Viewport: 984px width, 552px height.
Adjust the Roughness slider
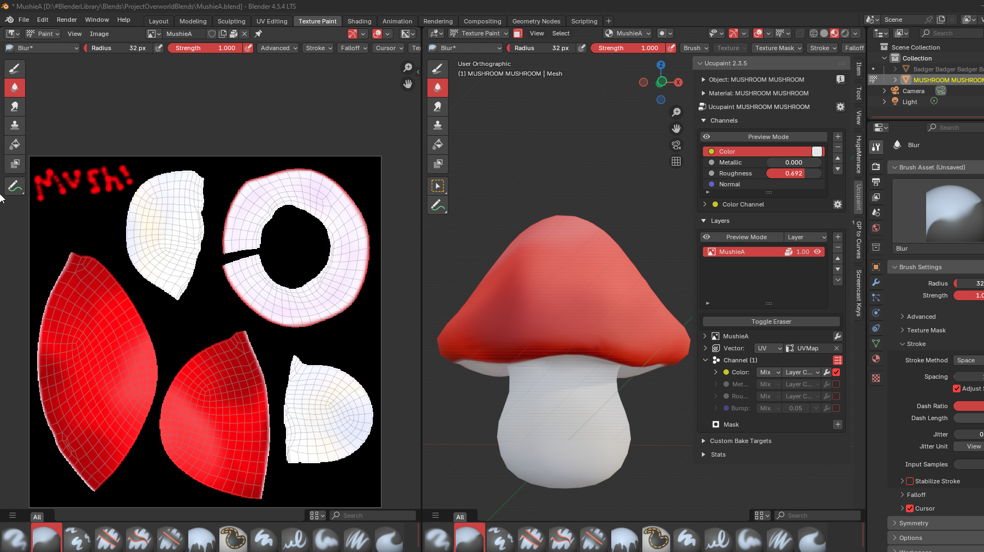click(x=794, y=173)
